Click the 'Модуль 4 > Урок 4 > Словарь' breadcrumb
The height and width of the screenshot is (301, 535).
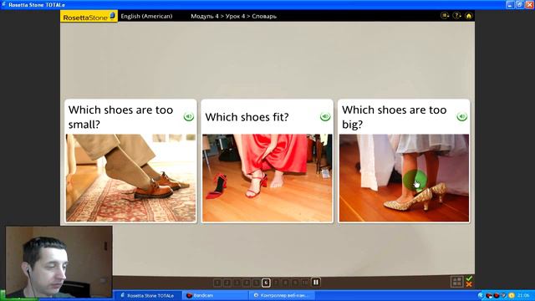(234, 16)
